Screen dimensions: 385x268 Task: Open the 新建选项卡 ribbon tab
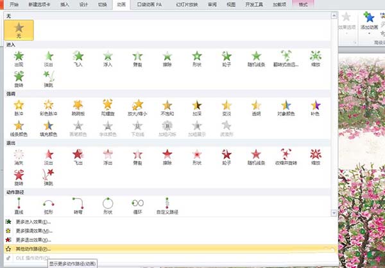pyautogui.click(x=39, y=4)
